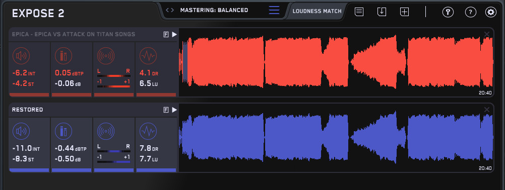The height and width of the screenshot is (190, 505).
Task: Click the import/download file icon
Action: (x=382, y=12)
